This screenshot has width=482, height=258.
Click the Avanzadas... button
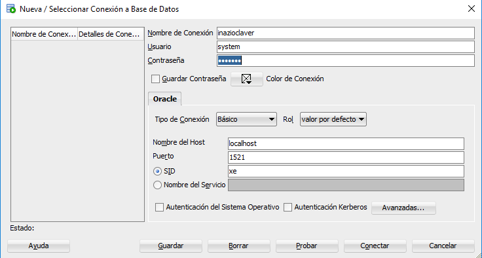click(x=403, y=208)
